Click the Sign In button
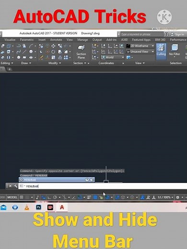Image resolution: width=187 pixels, height=249 pixels. 177,34
